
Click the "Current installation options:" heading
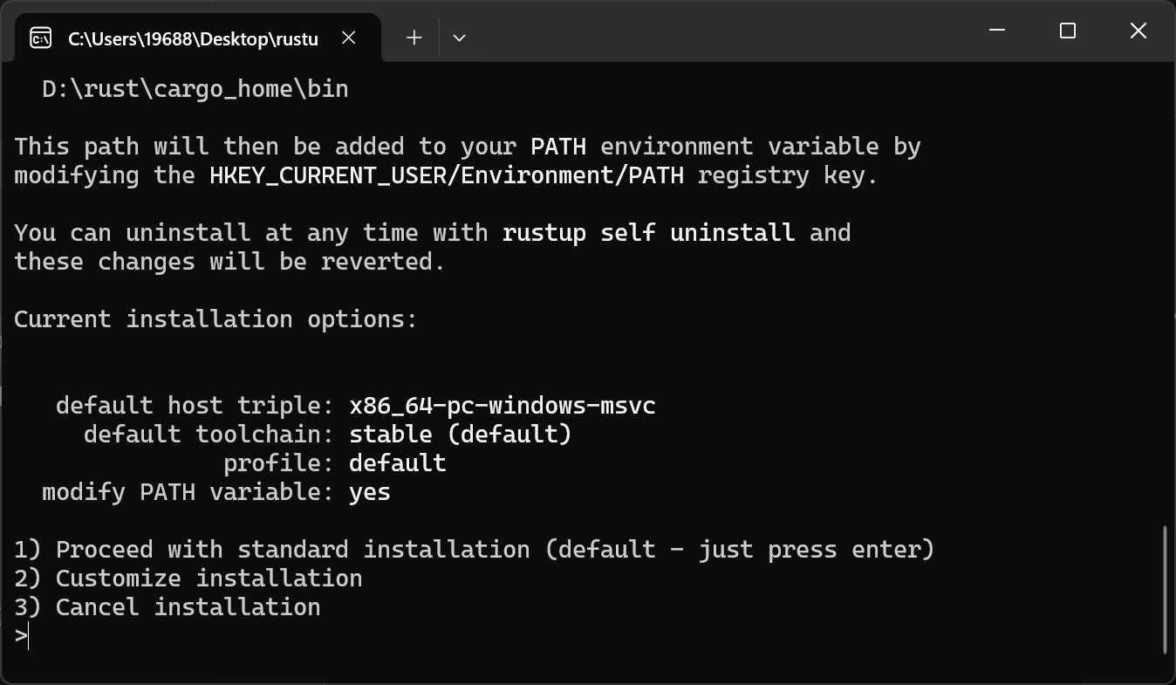click(215, 319)
